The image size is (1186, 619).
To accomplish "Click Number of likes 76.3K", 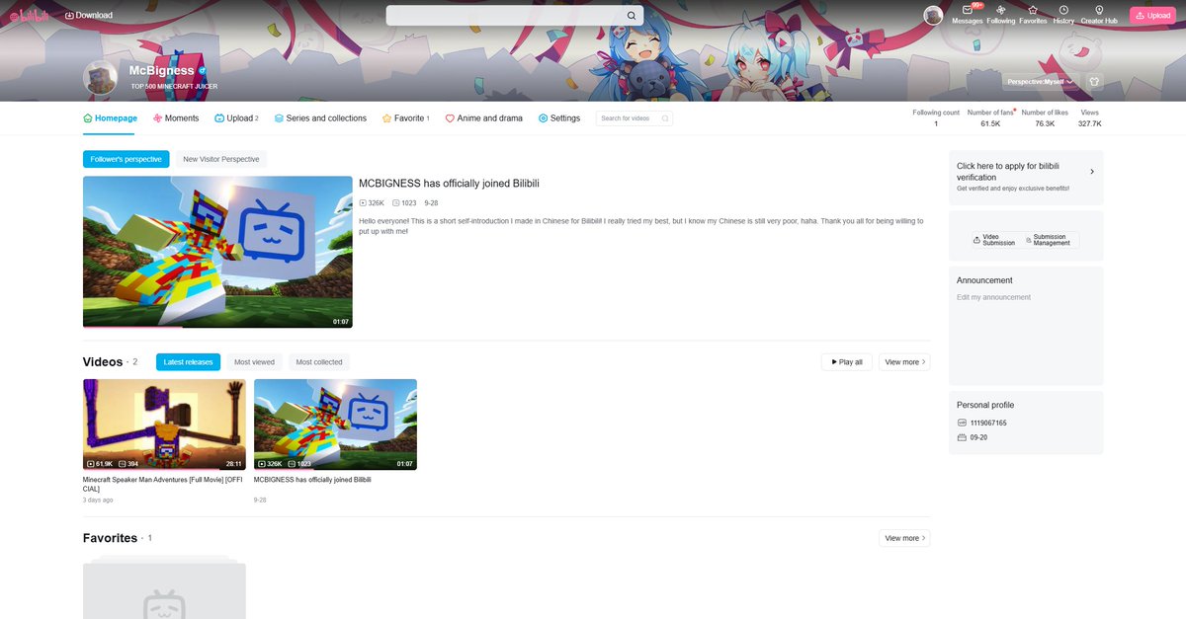I will coord(1045,123).
